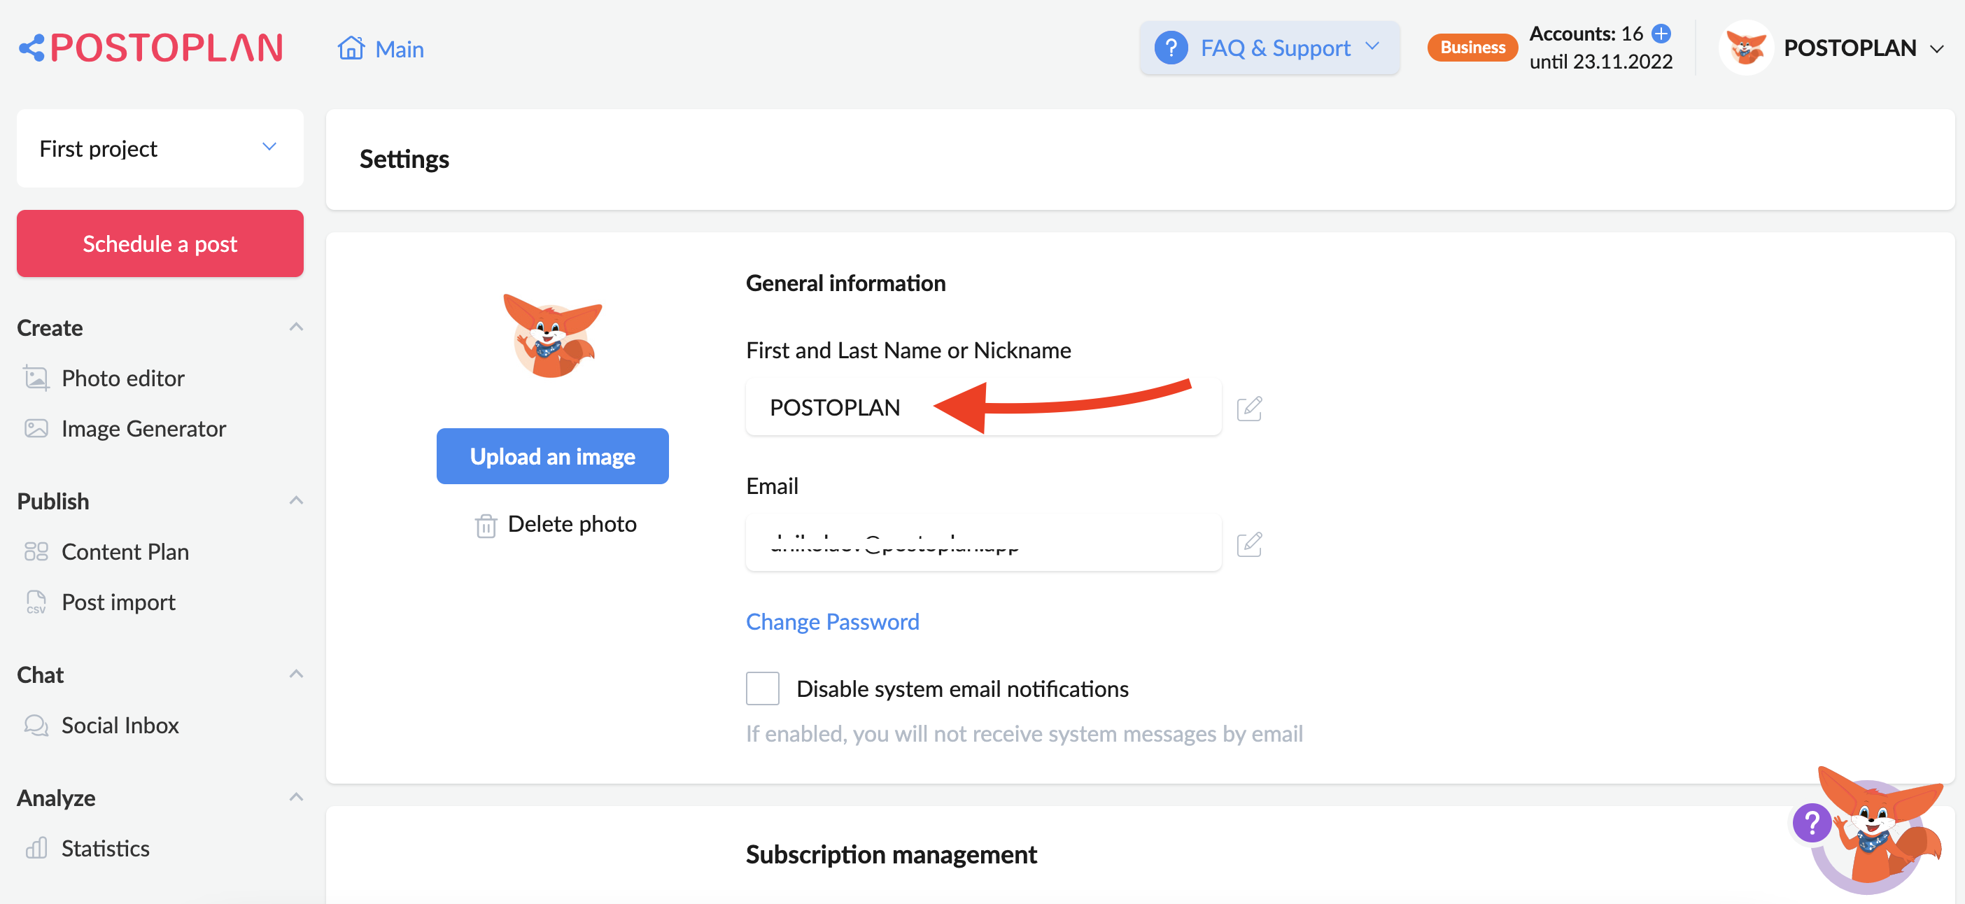Click the home icon beside Main
The height and width of the screenshot is (904, 1965).
(x=351, y=48)
